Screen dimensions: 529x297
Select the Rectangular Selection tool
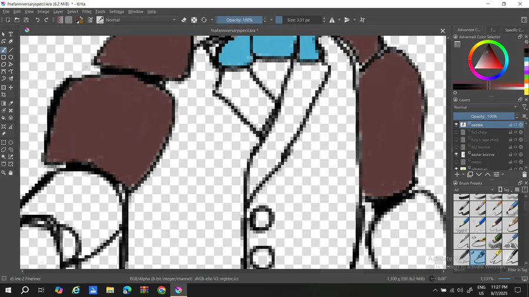[x=4, y=143]
